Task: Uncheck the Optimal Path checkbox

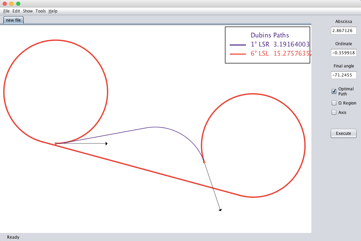Action: tap(334, 91)
